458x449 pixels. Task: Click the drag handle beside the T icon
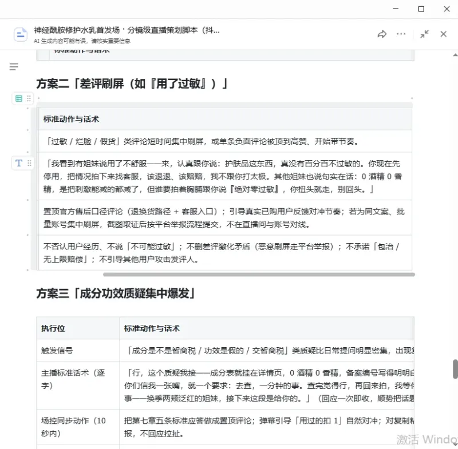coord(29,163)
